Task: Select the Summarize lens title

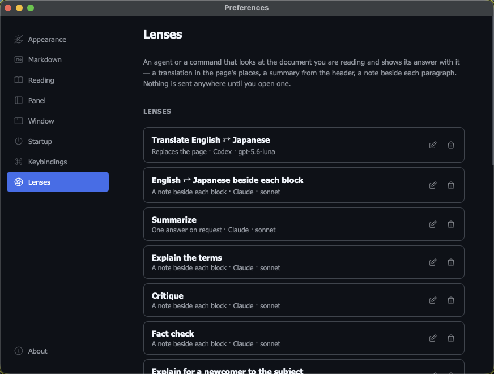Action: tap(174, 220)
